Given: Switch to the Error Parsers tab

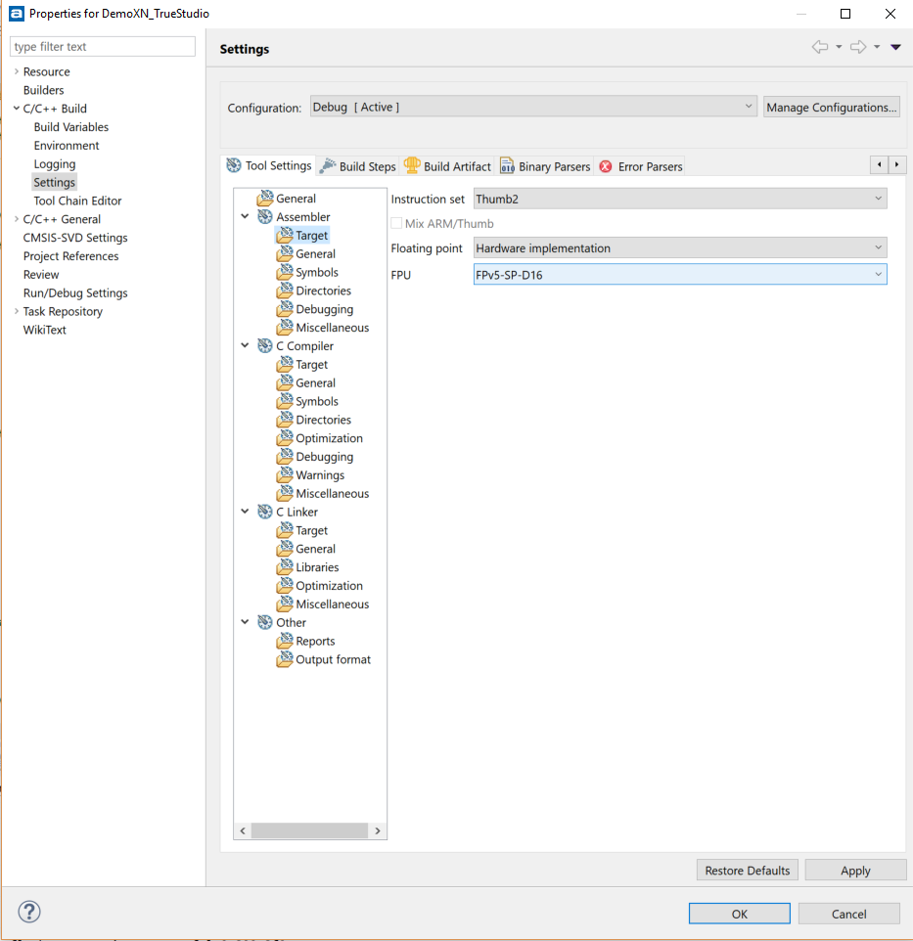Looking at the screenshot, I should point(641,166).
